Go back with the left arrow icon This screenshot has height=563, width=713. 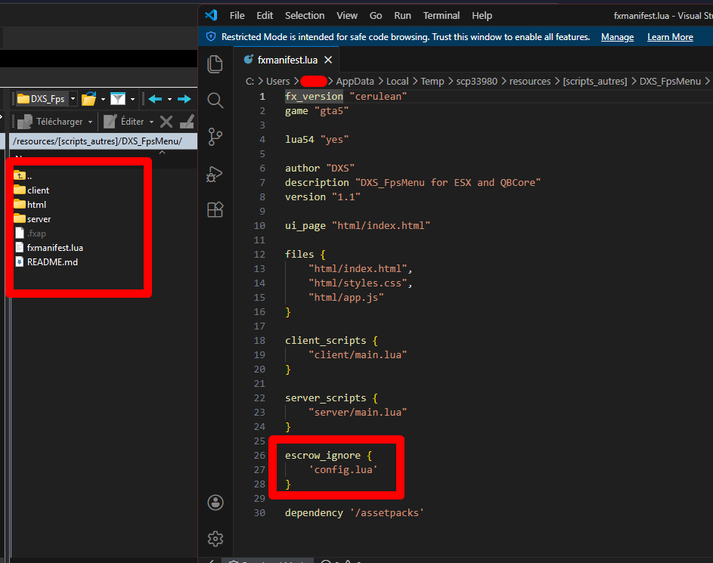click(x=155, y=98)
